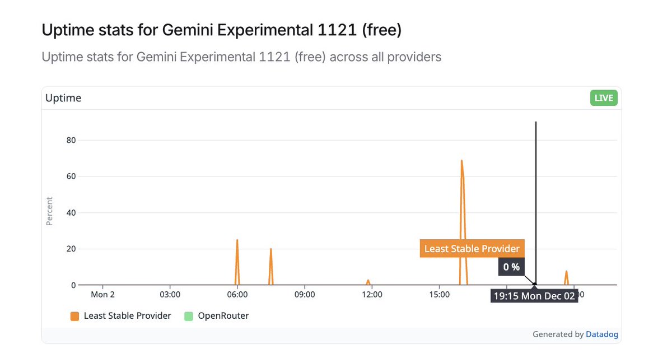Click the 09:00 x-axis tick label

[x=305, y=294]
